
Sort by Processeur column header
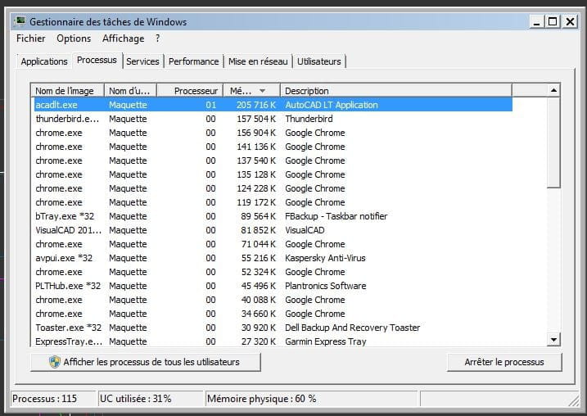[190, 91]
